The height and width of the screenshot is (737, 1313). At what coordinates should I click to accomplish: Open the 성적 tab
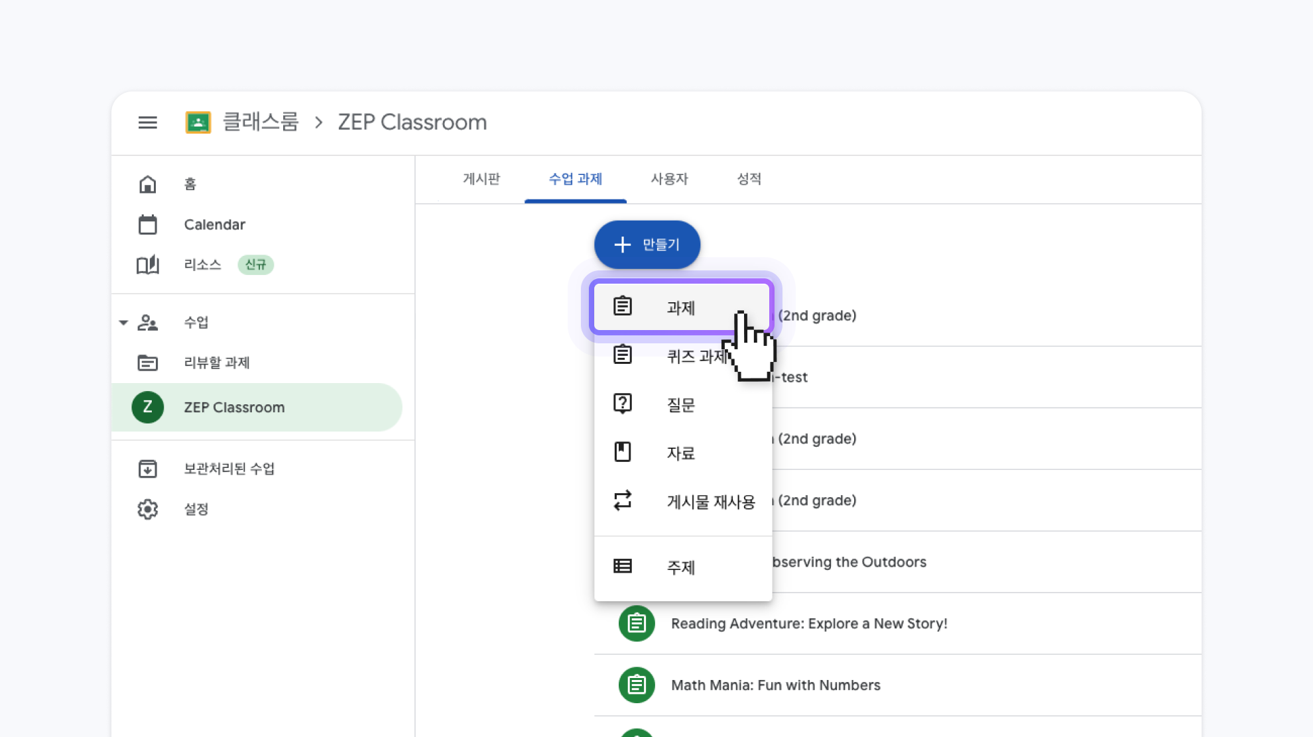[749, 179]
